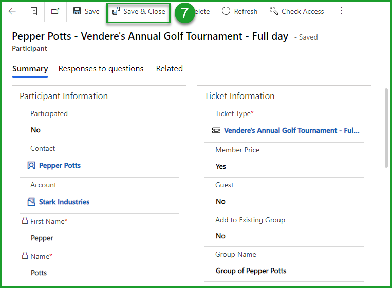Open record in new window icon

55,11
